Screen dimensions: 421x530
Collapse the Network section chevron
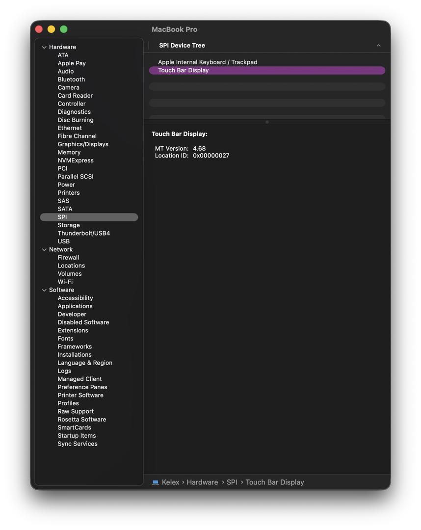click(x=44, y=250)
